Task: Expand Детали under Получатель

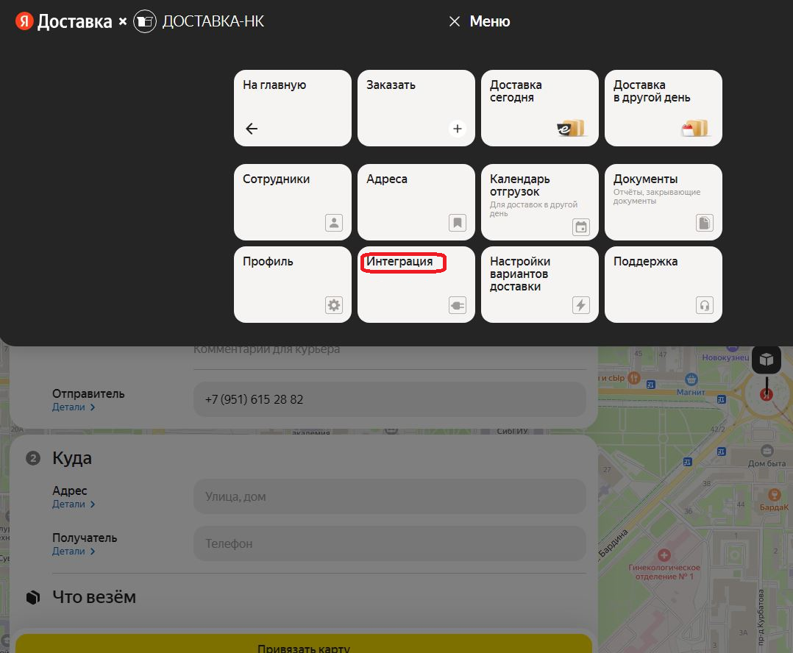Action: (73, 552)
